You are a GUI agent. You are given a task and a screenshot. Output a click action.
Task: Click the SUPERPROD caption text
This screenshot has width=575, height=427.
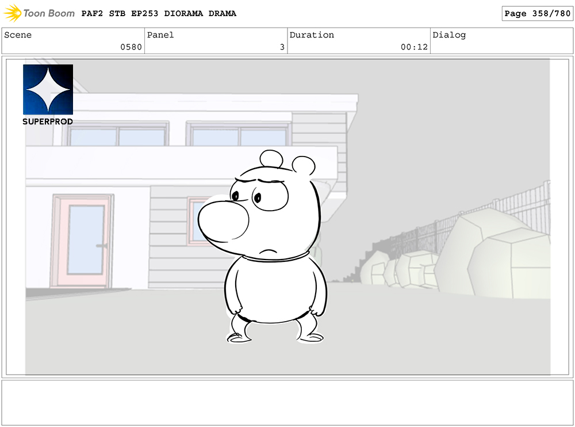pyautogui.click(x=48, y=121)
